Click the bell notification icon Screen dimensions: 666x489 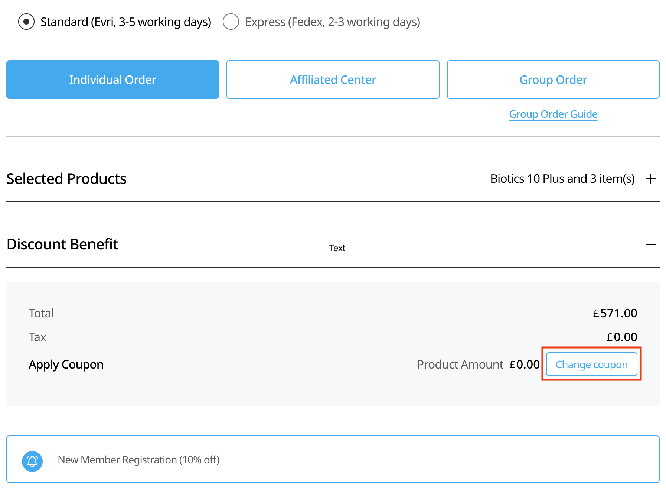pos(32,461)
